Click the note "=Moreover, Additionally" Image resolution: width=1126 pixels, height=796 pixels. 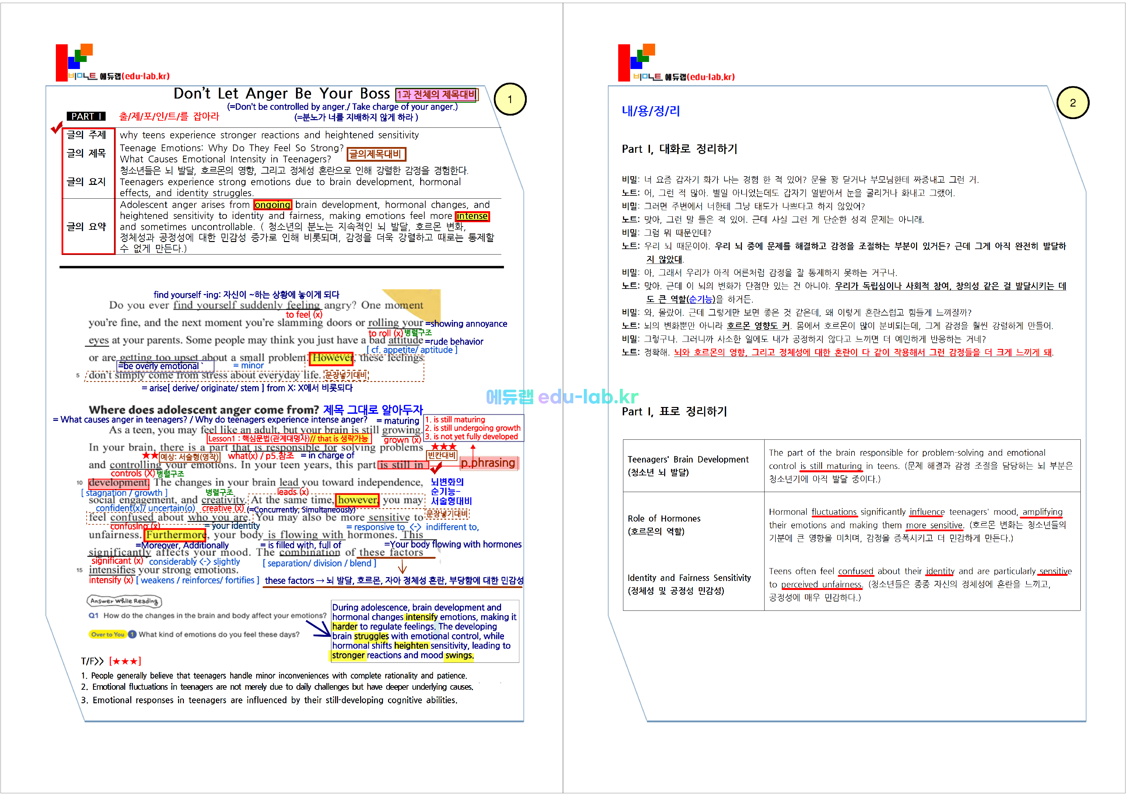182,545
